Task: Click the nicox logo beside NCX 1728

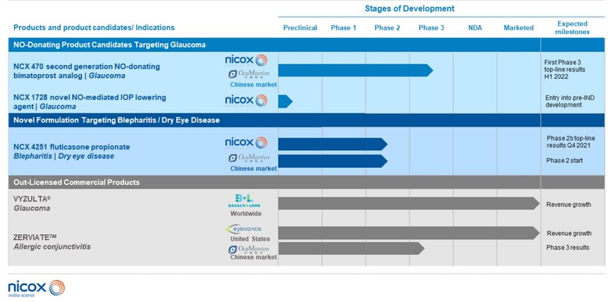Action: point(246,100)
